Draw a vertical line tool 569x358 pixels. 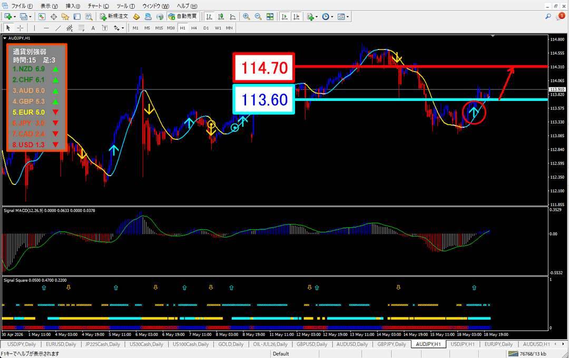(x=34, y=28)
